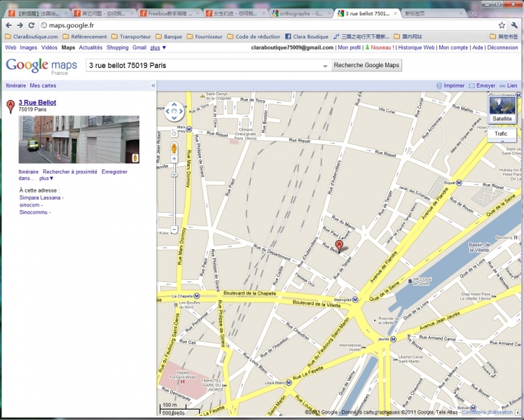This screenshot has height=420, width=524.
Task: Open the Chrome wrench settings menu
Action: click(514, 25)
